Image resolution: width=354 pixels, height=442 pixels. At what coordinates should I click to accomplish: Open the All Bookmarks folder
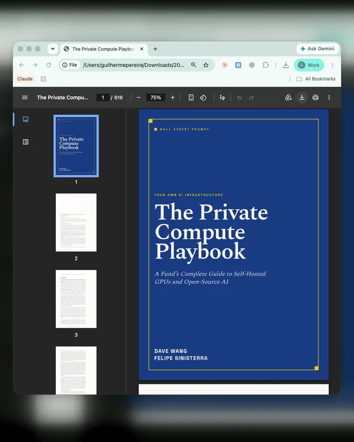(x=316, y=79)
